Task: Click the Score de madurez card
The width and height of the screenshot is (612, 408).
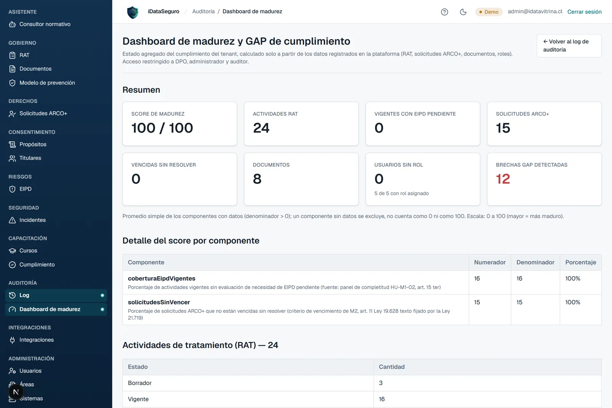Action: (180, 124)
